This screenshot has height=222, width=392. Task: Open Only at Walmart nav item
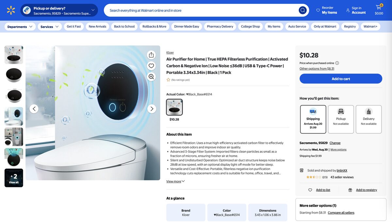click(325, 26)
